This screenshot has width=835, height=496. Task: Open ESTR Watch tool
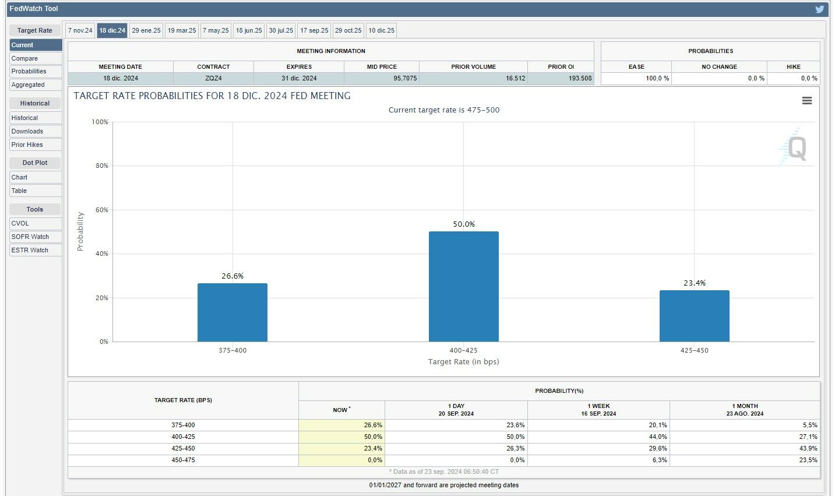[x=30, y=250]
